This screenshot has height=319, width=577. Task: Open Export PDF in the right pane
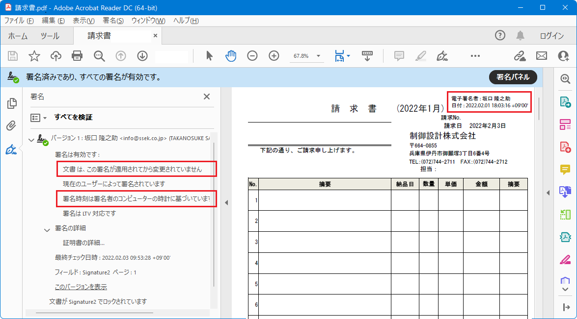[566, 101]
